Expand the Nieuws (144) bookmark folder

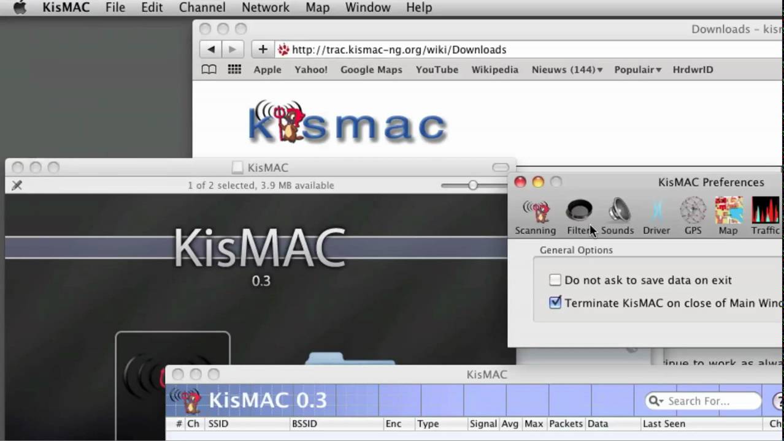pos(567,70)
